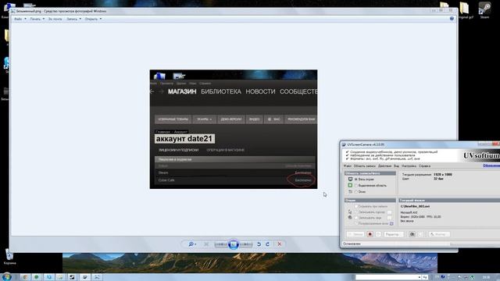Go to the next photo
500x281 pixels.
[x=246, y=244]
